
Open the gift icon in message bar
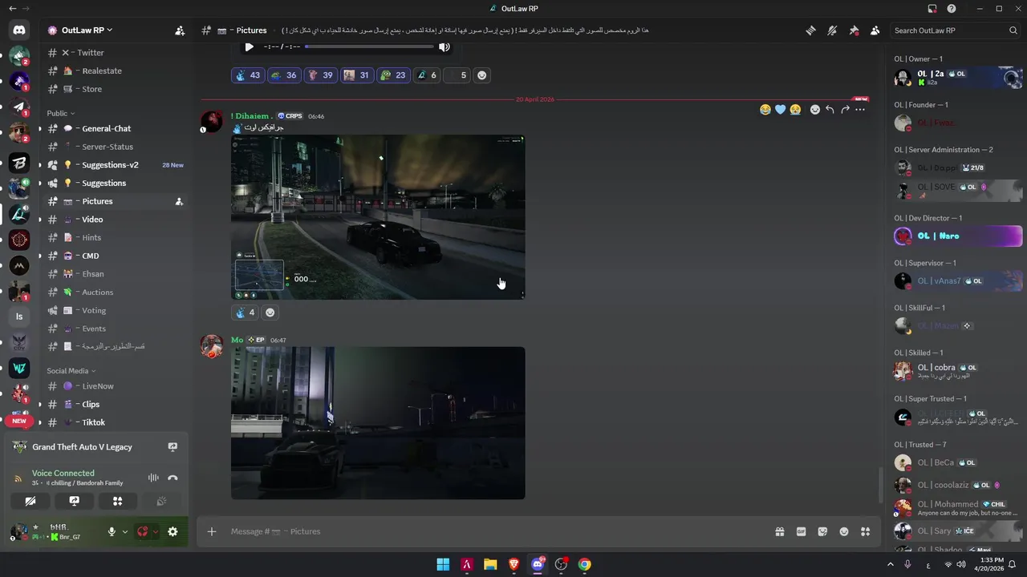click(779, 531)
